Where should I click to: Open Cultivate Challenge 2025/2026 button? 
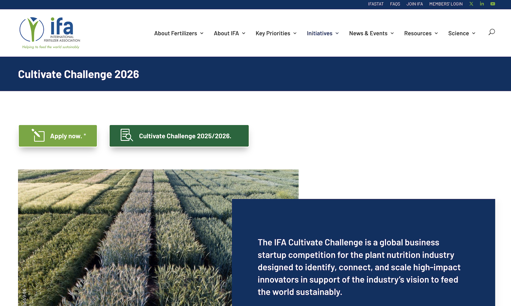[185, 136]
